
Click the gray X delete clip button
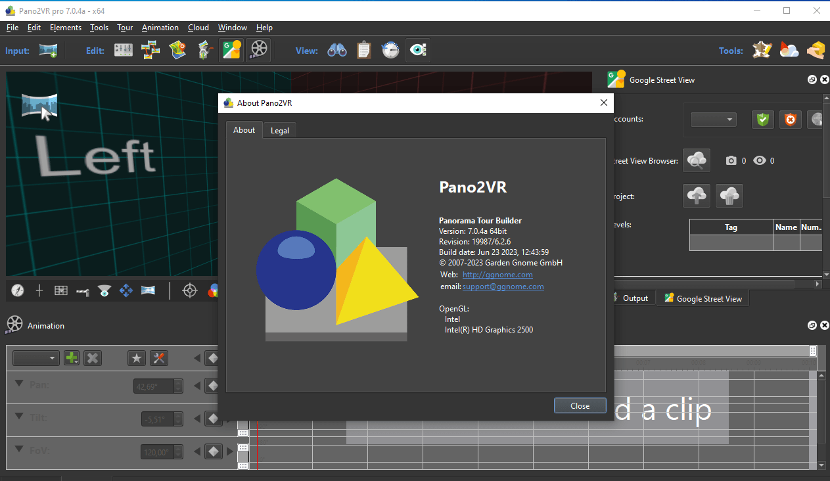tap(93, 358)
